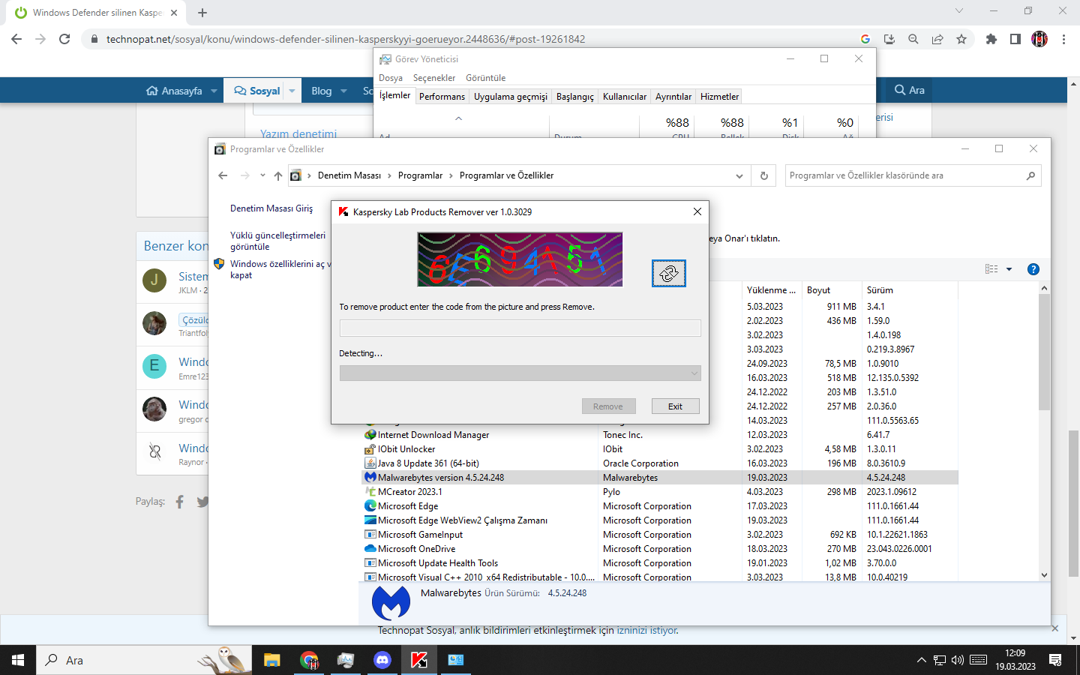Image resolution: width=1080 pixels, height=675 pixels.
Task: Click the Kaspersky icon in taskbar
Action: coord(418,660)
